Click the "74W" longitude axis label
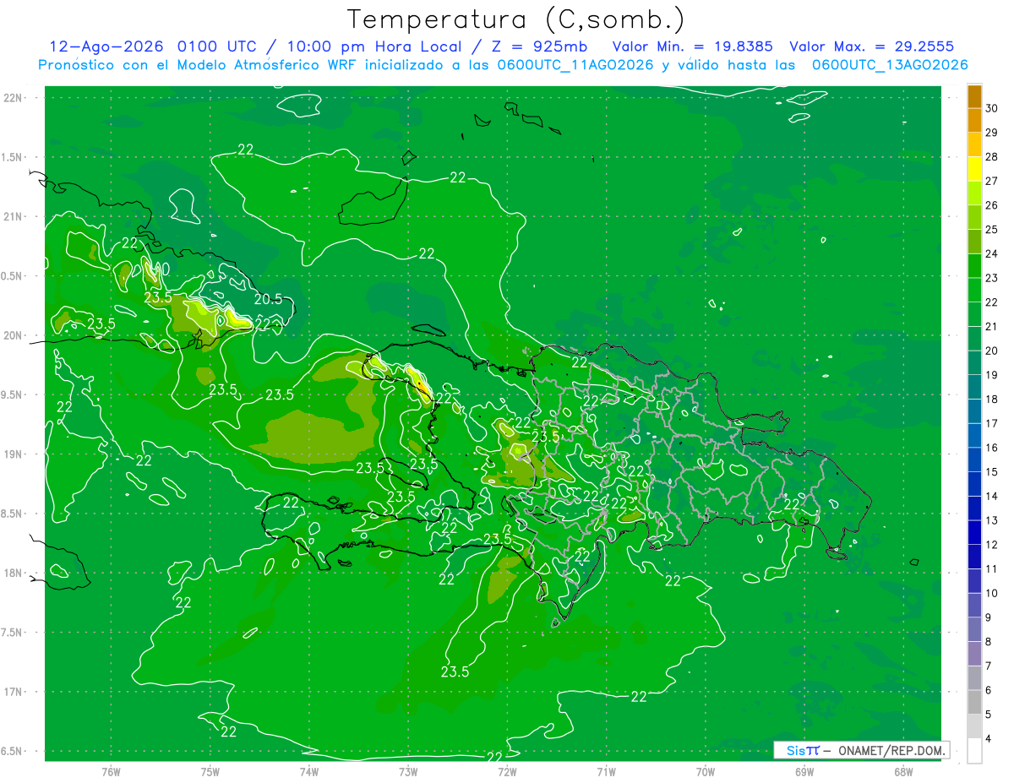1014x783 pixels. (x=309, y=771)
